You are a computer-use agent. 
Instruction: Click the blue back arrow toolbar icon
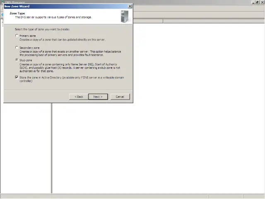point(2,15)
